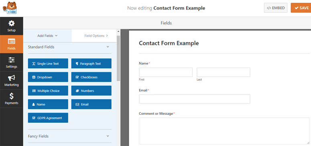Viewport: 311px width, 146px height.
Task: Add a GDPR Agreement field
Action: [x=48, y=118]
